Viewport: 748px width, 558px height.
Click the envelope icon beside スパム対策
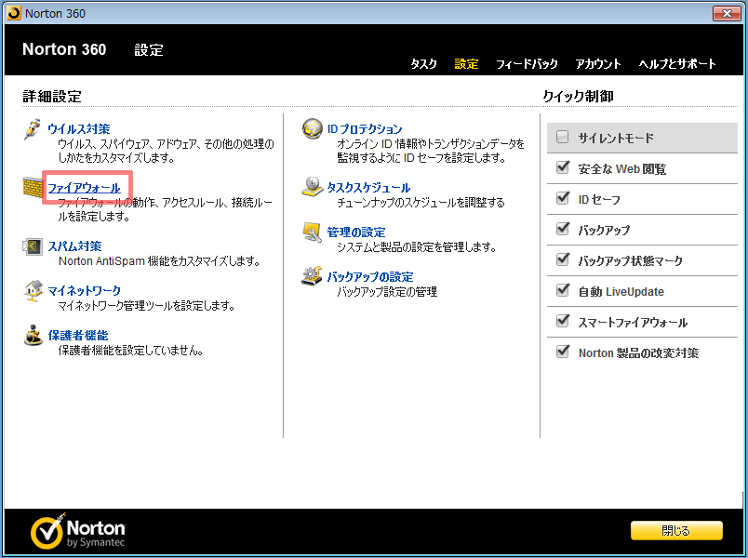[x=32, y=246]
